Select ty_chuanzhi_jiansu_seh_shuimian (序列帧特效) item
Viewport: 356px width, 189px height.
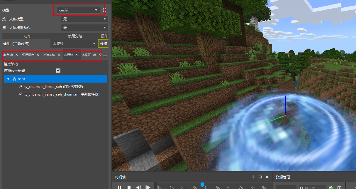(x=62, y=94)
